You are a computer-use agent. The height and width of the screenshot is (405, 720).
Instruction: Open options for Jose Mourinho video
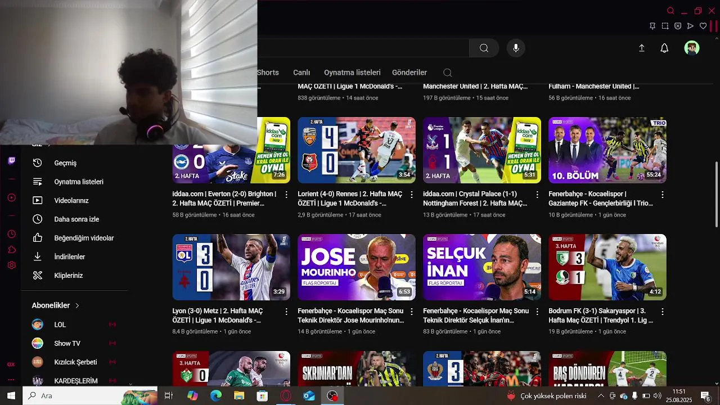(411, 312)
